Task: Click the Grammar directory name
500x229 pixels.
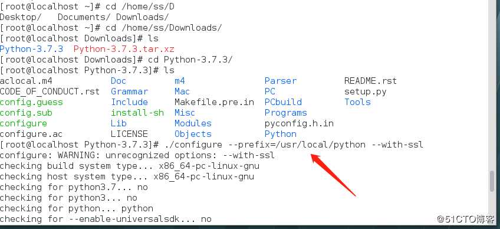Action: coord(130,91)
